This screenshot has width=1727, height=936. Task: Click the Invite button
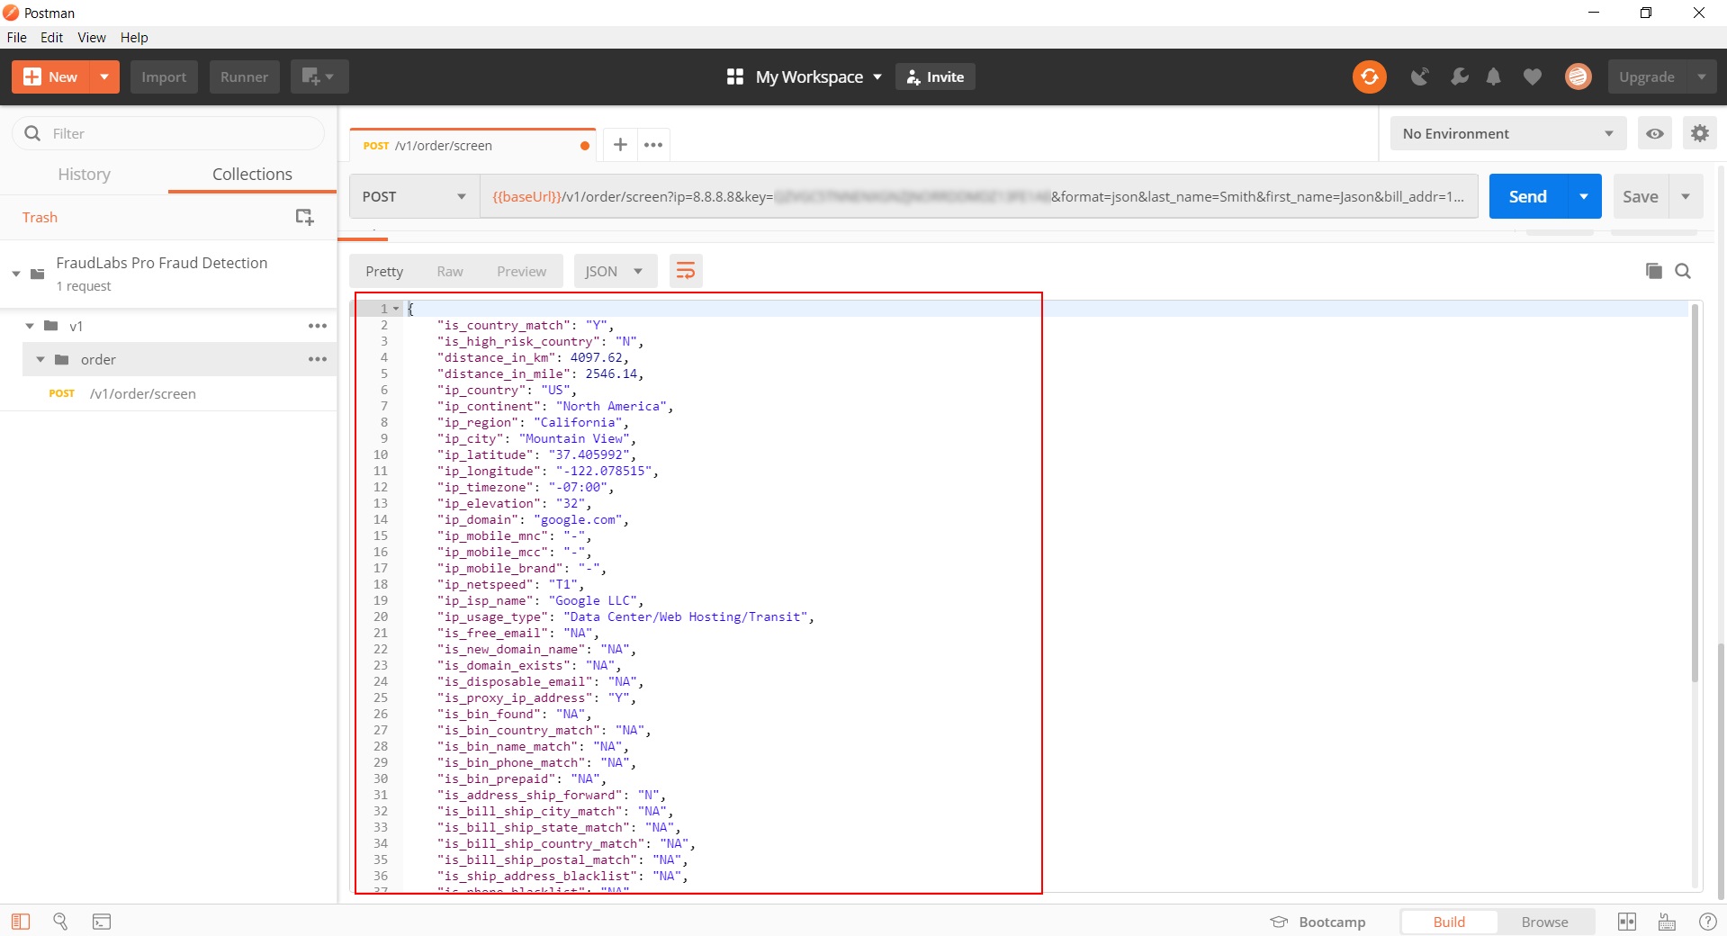point(935,76)
